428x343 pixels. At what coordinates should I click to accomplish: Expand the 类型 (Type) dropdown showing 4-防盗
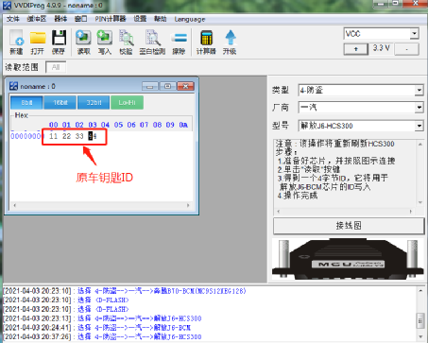pos(419,91)
